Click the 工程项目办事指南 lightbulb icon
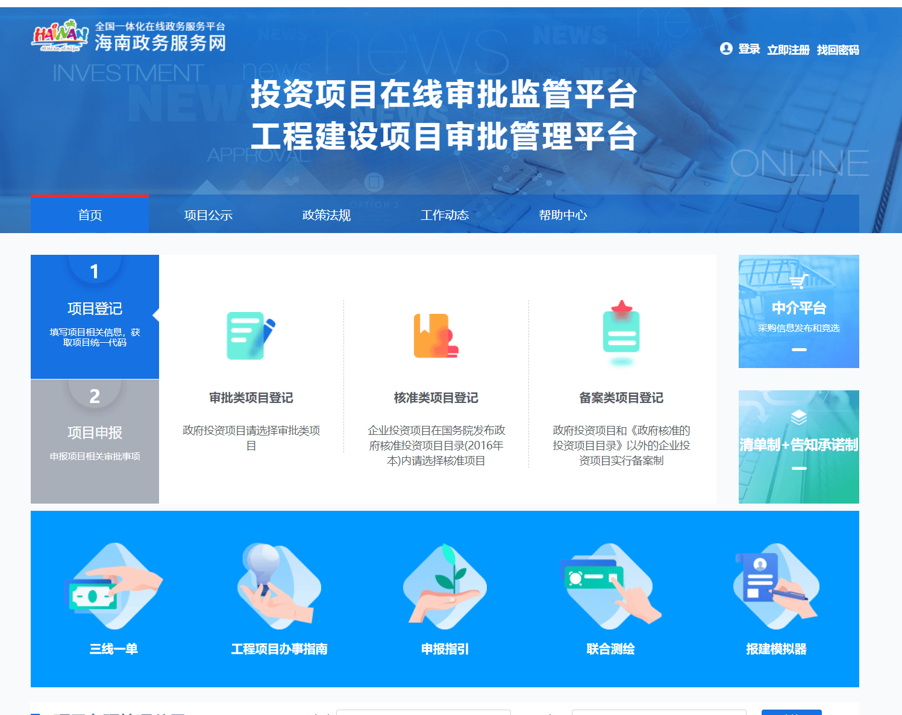This screenshot has height=715, width=902. [x=278, y=585]
